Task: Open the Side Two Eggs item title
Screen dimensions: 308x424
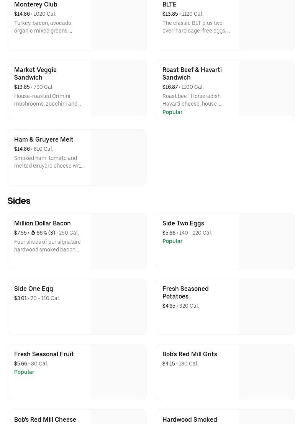Action: point(183,223)
